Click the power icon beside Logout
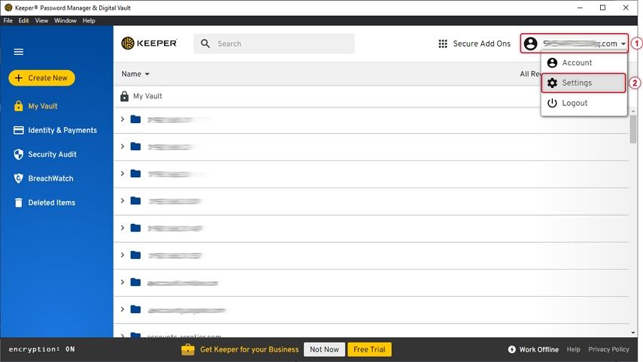 click(x=552, y=103)
